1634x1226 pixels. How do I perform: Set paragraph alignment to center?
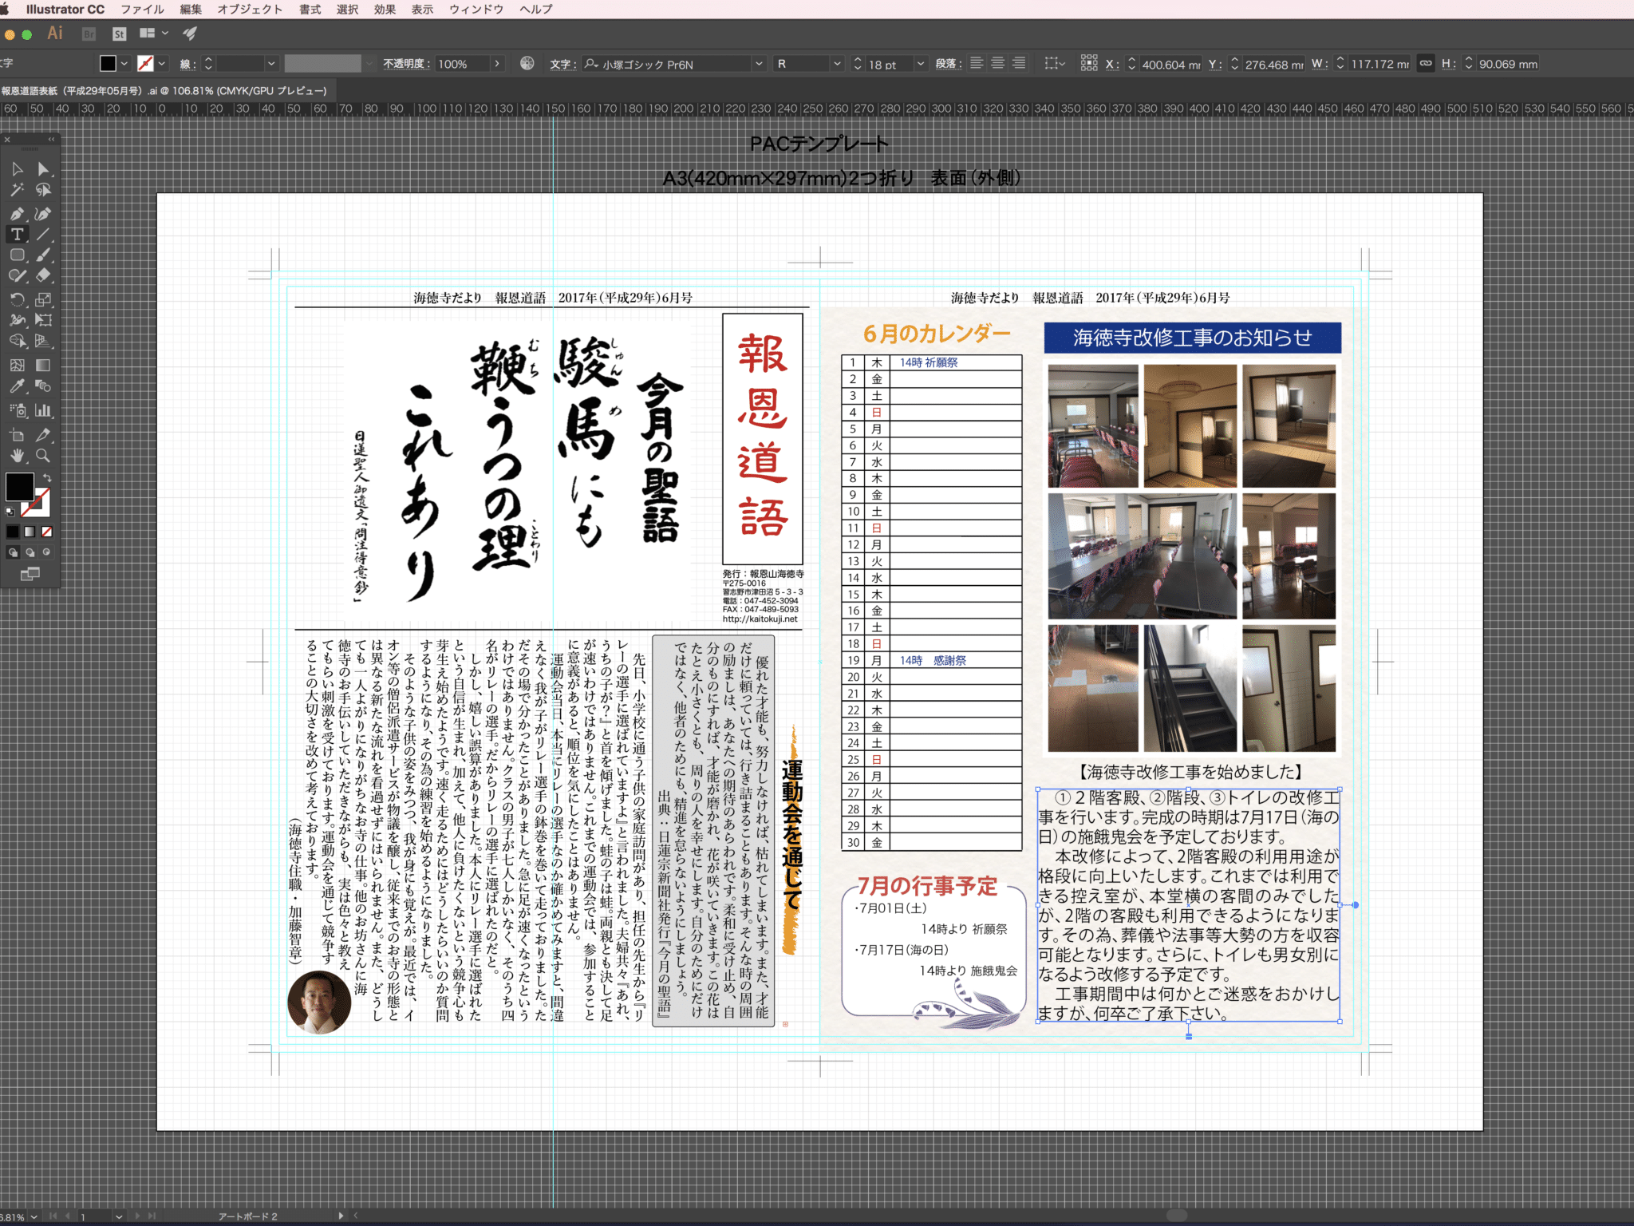pos(997,64)
